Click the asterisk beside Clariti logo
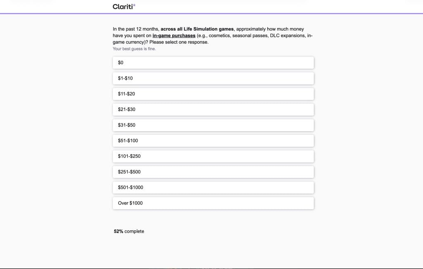This screenshot has height=269, width=423. click(134, 5)
